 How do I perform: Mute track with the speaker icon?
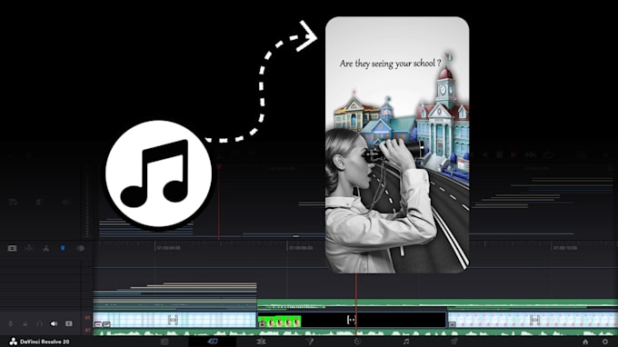coord(54,323)
